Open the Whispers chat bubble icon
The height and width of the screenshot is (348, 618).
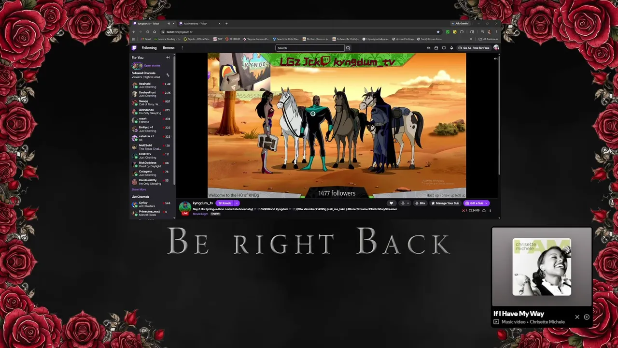point(444,48)
